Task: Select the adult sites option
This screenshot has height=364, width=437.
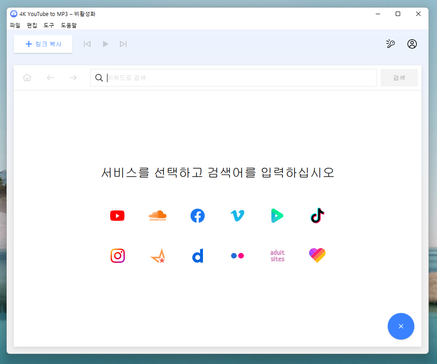Action: (277, 256)
